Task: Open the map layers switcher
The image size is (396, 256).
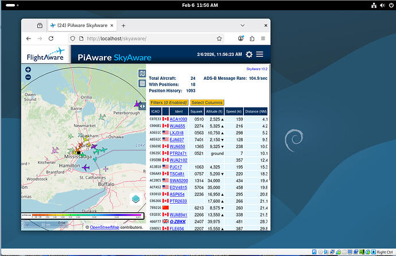Action: (x=135, y=199)
